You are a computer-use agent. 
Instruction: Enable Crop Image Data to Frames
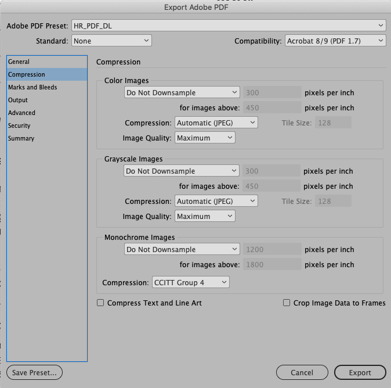pyautogui.click(x=287, y=303)
